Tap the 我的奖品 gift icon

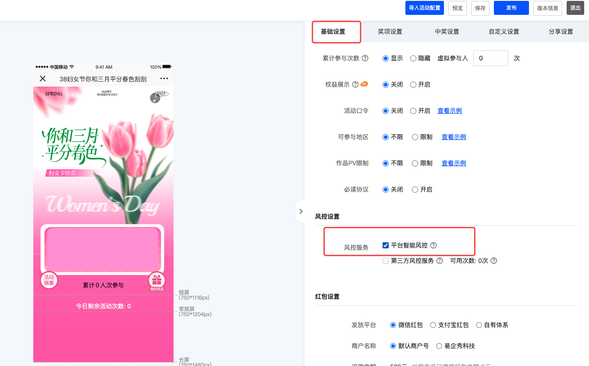[x=156, y=280]
